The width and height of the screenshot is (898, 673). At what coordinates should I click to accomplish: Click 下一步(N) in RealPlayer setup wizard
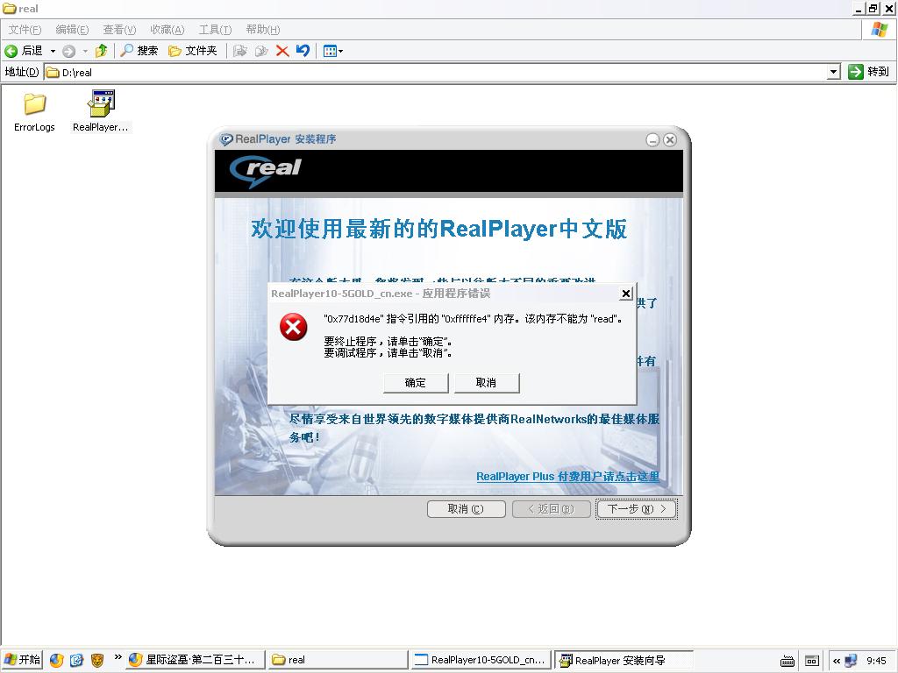637,509
